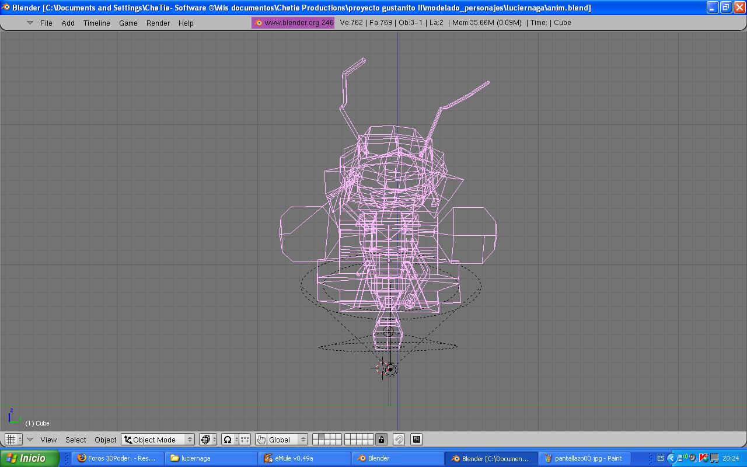Open the Object Mode dropdown
Image resolution: width=747 pixels, height=467 pixels.
(x=158, y=440)
